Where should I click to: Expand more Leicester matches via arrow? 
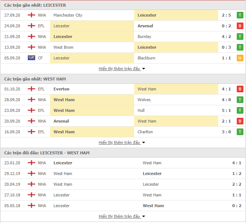(143, 69)
